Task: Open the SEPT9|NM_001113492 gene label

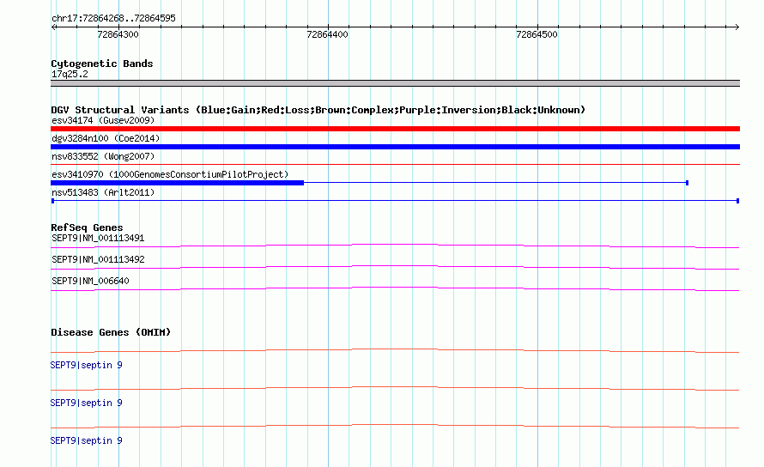Action: tap(98, 259)
